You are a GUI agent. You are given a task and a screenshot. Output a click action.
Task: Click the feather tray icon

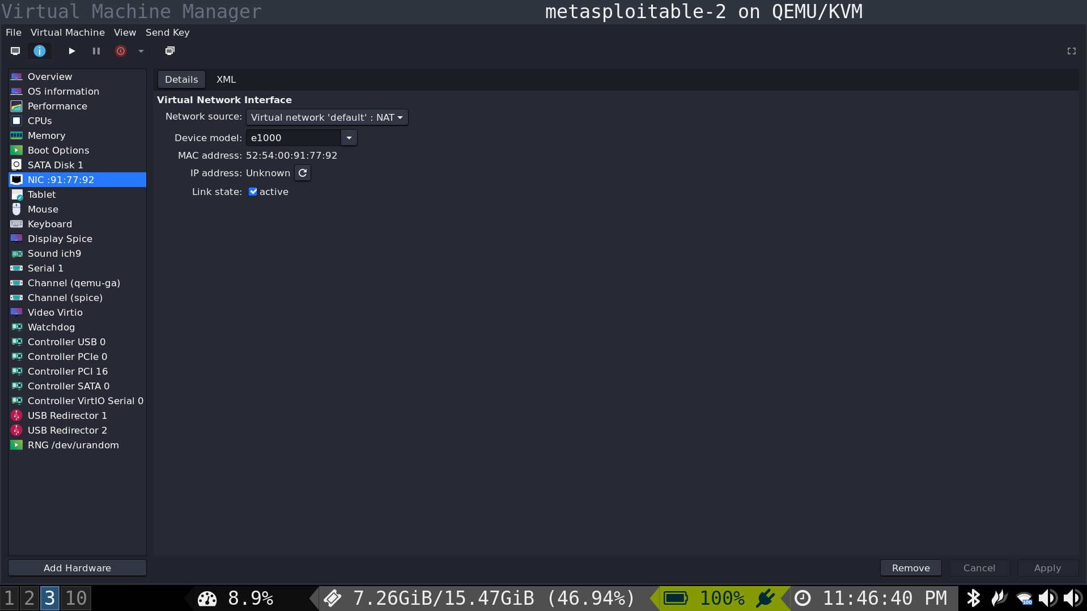(x=999, y=598)
